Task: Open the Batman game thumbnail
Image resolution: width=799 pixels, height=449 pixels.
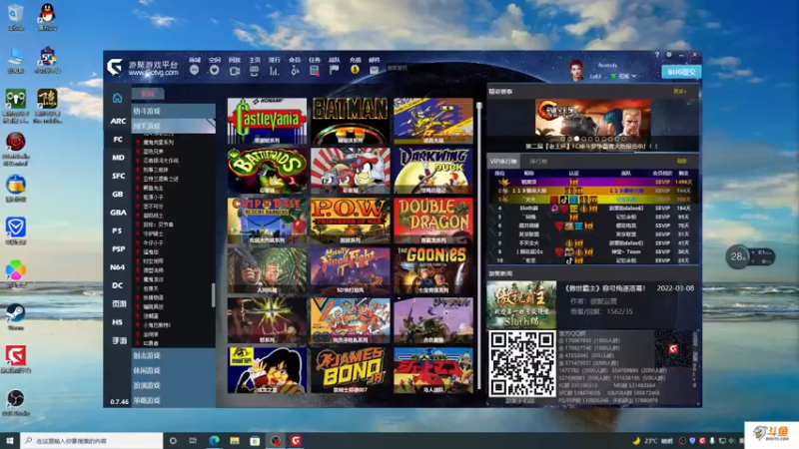Action: point(351,121)
